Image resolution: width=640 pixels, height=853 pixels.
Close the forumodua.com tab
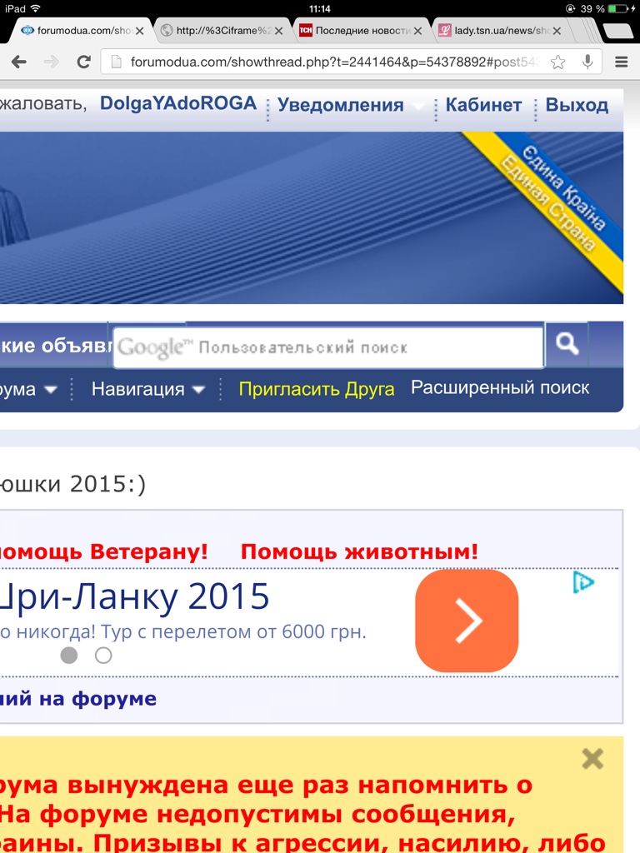(140, 31)
